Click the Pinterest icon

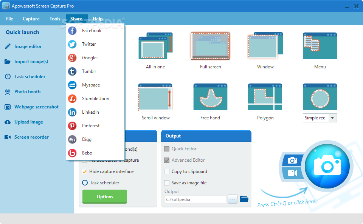point(72,126)
